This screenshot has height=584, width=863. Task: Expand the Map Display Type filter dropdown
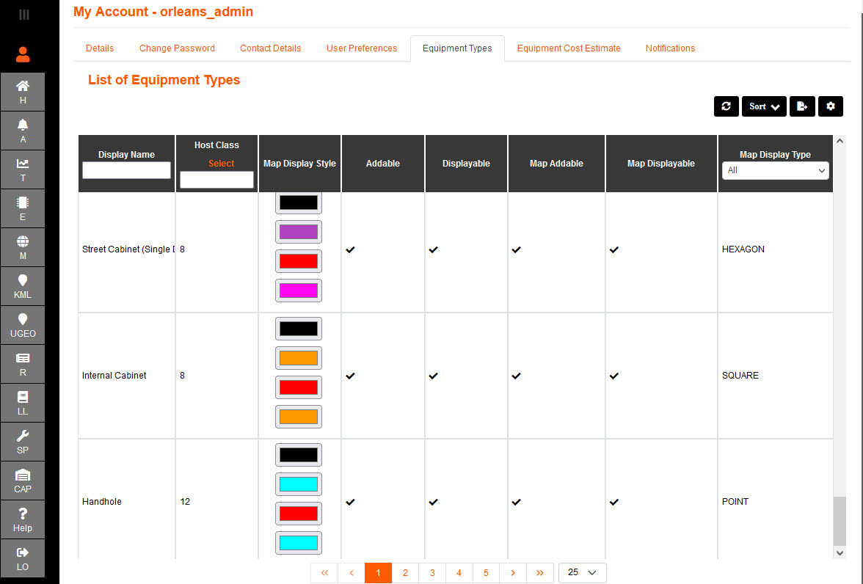pyautogui.click(x=775, y=170)
